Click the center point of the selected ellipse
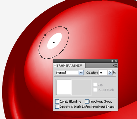The width and height of the screenshot is (137, 119). click(x=54, y=43)
